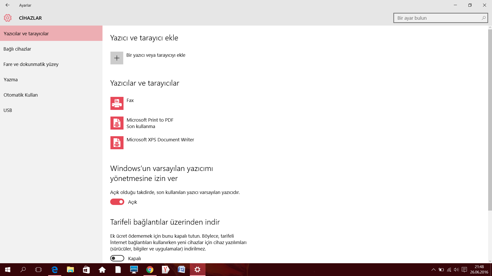Viewport: 492px width, 276px height.
Task: Click the Cihazlar gear icon
Action: click(8, 18)
